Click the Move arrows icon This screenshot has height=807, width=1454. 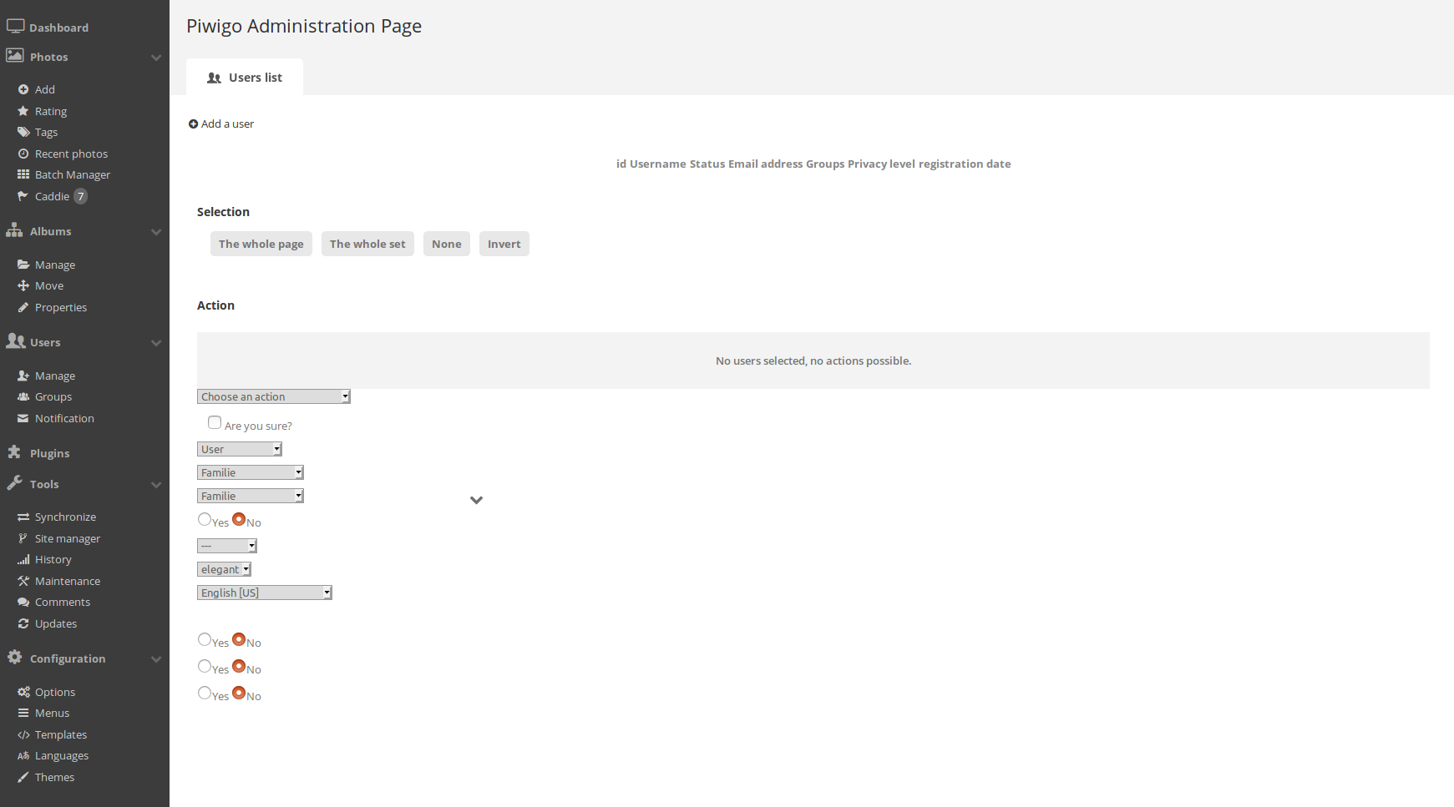pos(23,285)
